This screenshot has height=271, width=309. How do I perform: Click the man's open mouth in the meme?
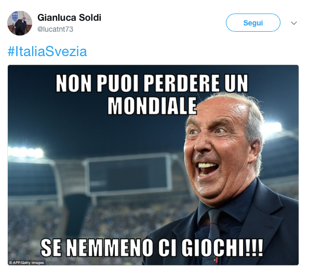pyautogui.click(x=208, y=169)
